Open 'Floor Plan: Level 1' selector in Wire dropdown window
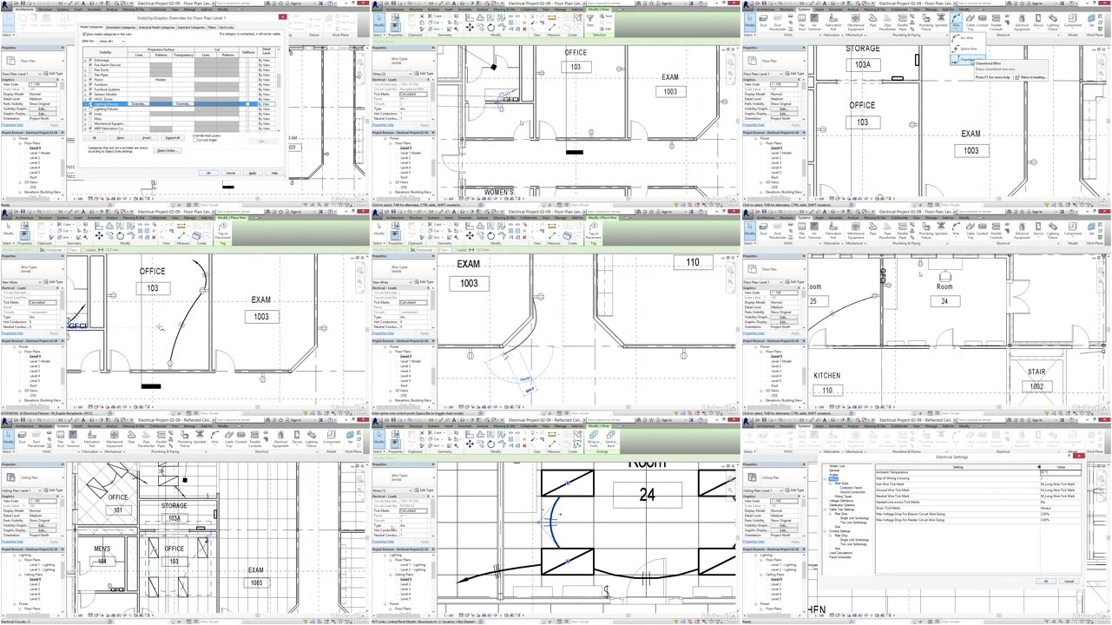This screenshot has height=625, width=1112. click(762, 74)
